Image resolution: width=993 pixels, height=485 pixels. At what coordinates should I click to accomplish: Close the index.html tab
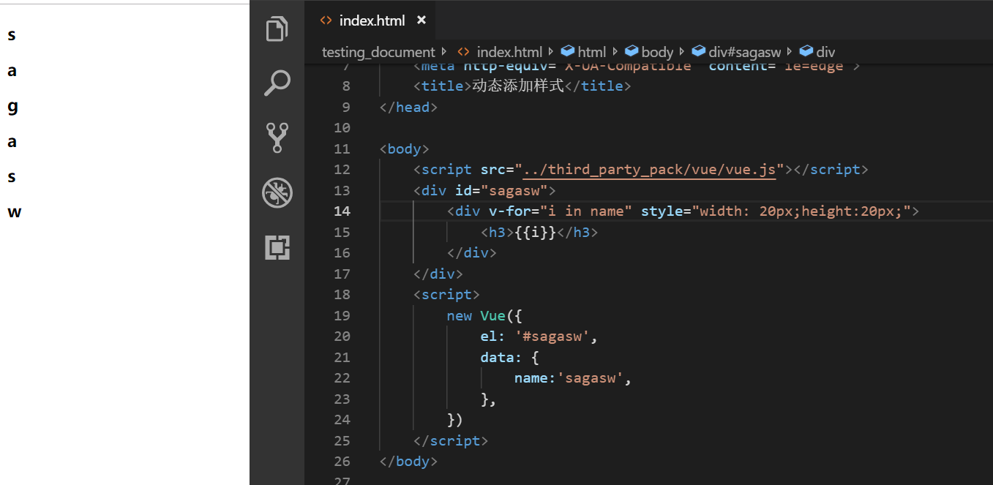click(x=421, y=20)
